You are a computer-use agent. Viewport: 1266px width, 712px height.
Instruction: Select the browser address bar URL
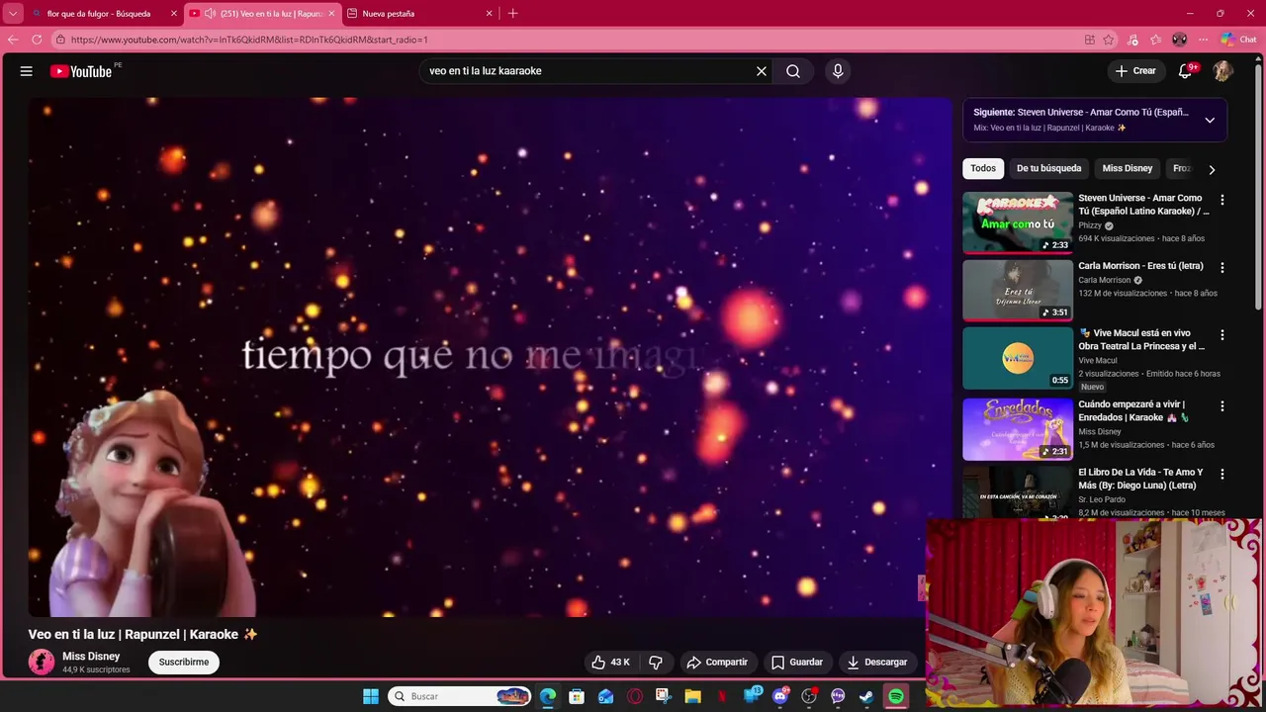pos(249,40)
